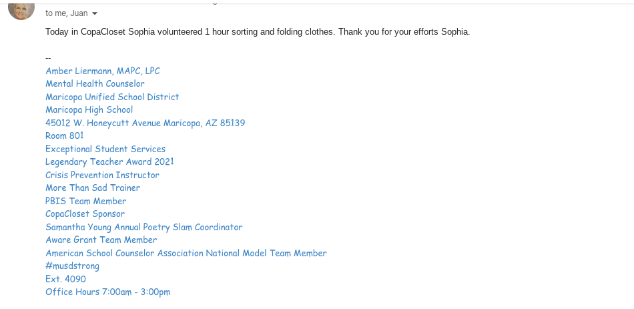The width and height of the screenshot is (634, 309).
Task: Click the signature name Amber Liermann, MAPC, LPC
Action: [x=103, y=71]
